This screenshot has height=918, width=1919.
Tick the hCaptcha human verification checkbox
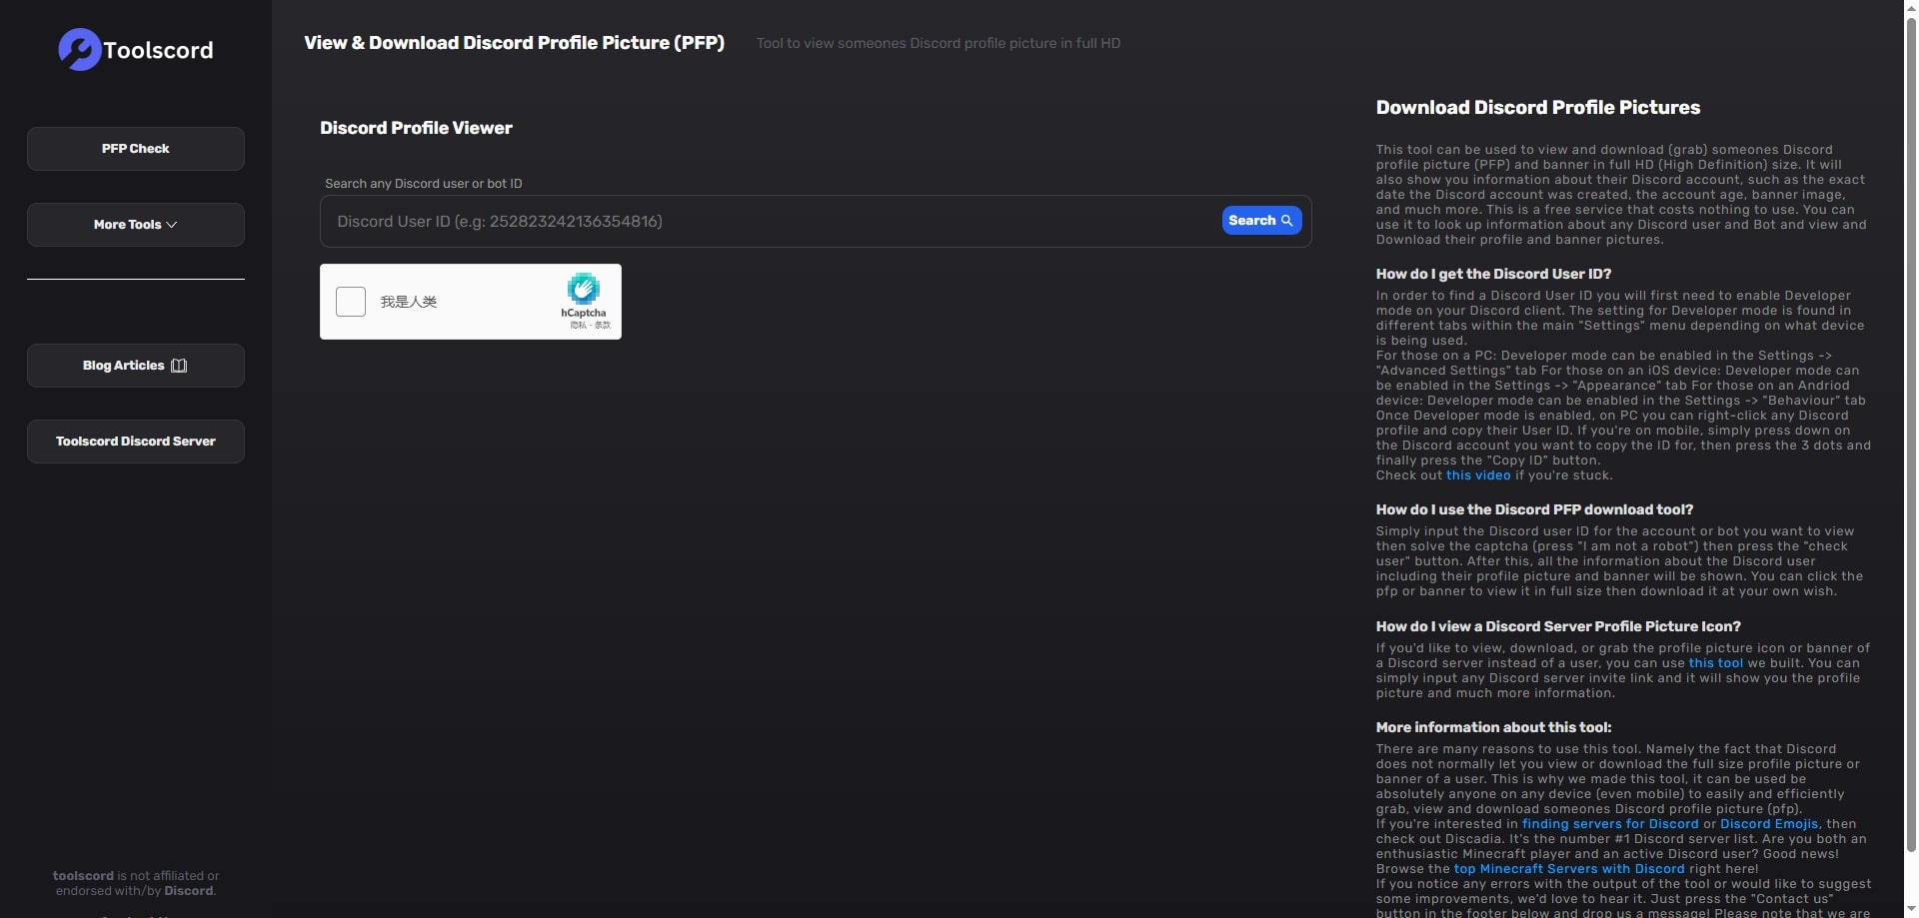(351, 302)
